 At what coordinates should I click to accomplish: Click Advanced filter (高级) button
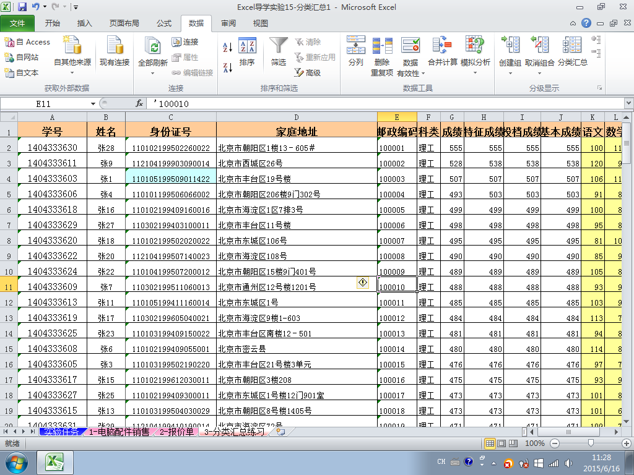308,72
